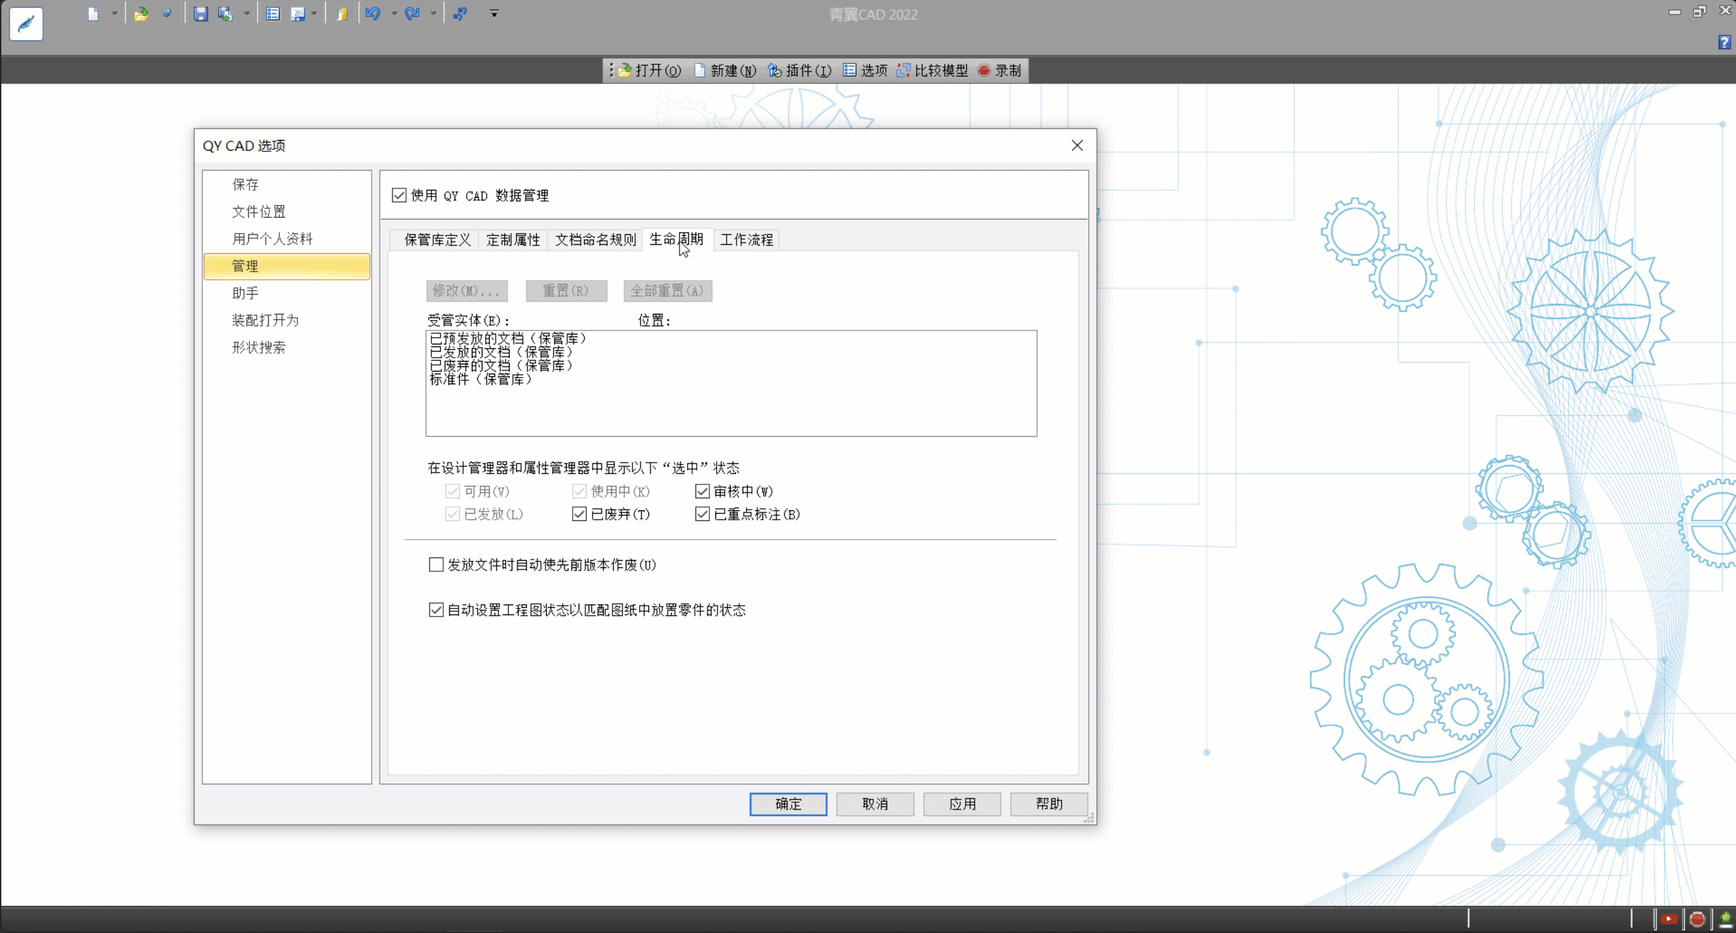Image resolution: width=1736 pixels, height=933 pixels.
Task: Toggle 可用(V) checkbox
Action: (x=452, y=491)
